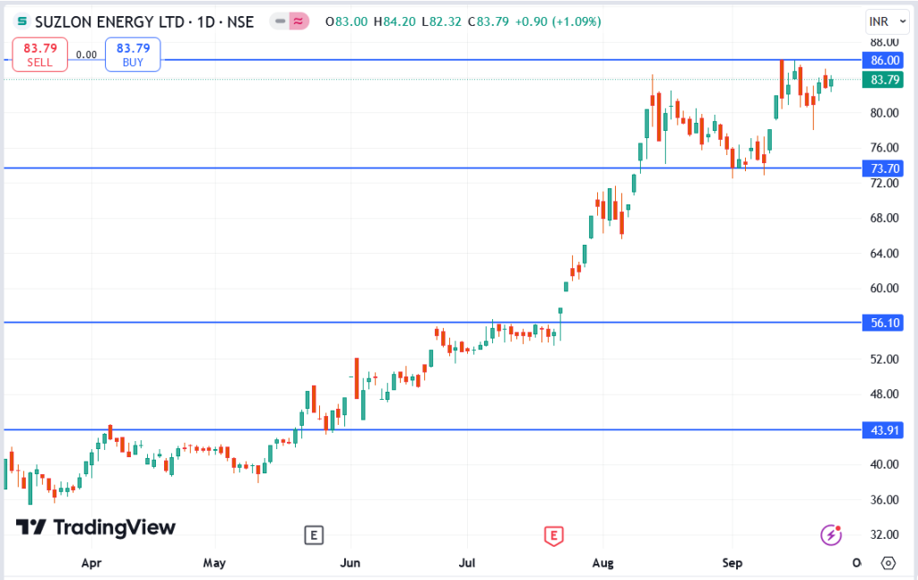The image size is (918, 580).
Task: Click the pink approximation indicator icon
Action: point(299,22)
